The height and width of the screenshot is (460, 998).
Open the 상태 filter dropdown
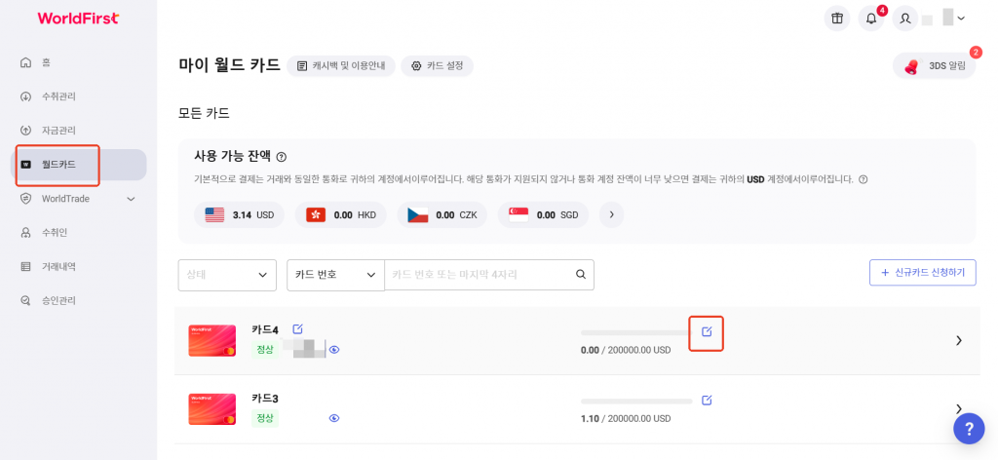pos(227,275)
